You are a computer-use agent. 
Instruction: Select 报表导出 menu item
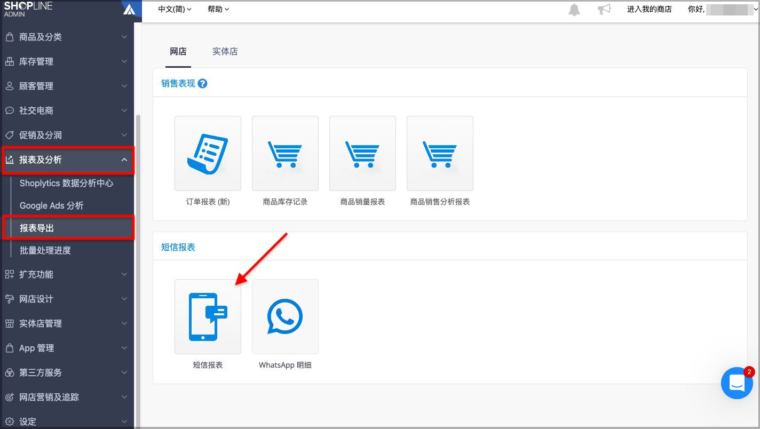point(68,228)
